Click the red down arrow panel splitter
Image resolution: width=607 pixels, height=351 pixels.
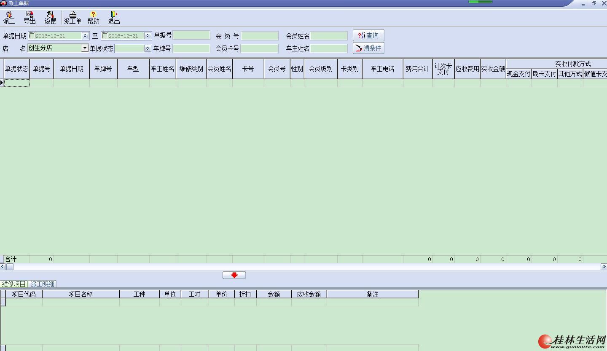pyautogui.click(x=234, y=275)
